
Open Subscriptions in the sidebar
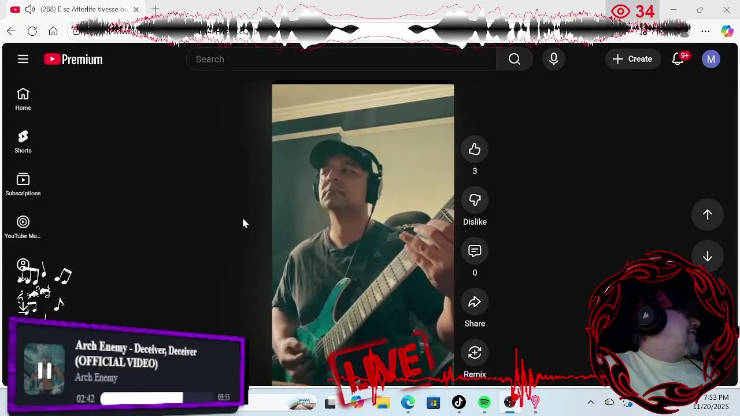pyautogui.click(x=23, y=185)
